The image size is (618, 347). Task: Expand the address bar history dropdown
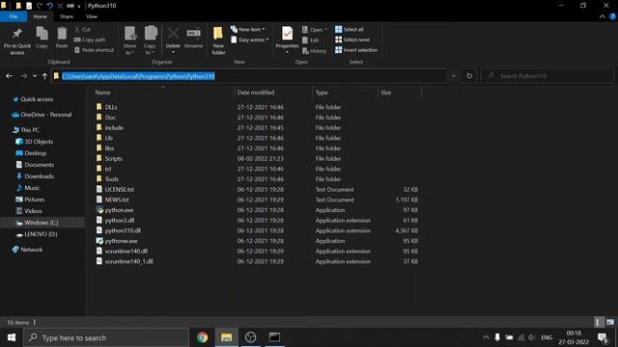point(453,76)
